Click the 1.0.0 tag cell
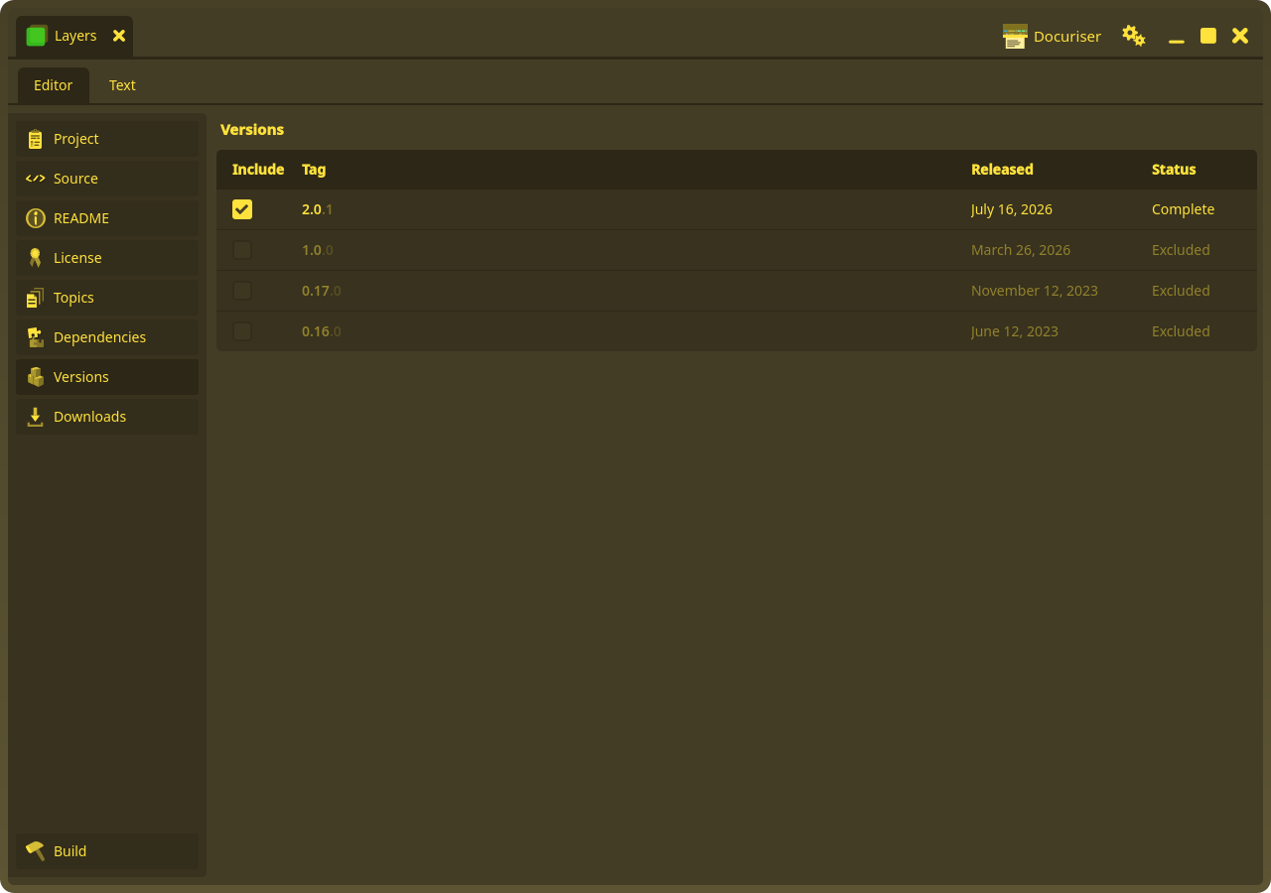 318,250
